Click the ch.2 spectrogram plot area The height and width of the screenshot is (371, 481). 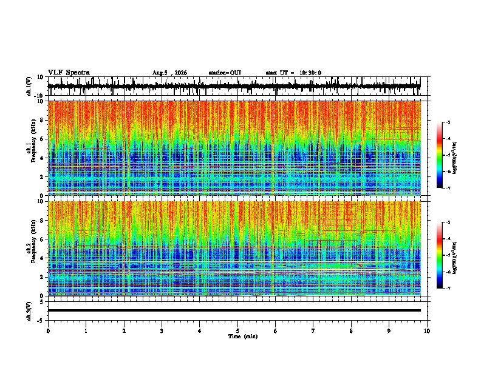[x=234, y=249]
